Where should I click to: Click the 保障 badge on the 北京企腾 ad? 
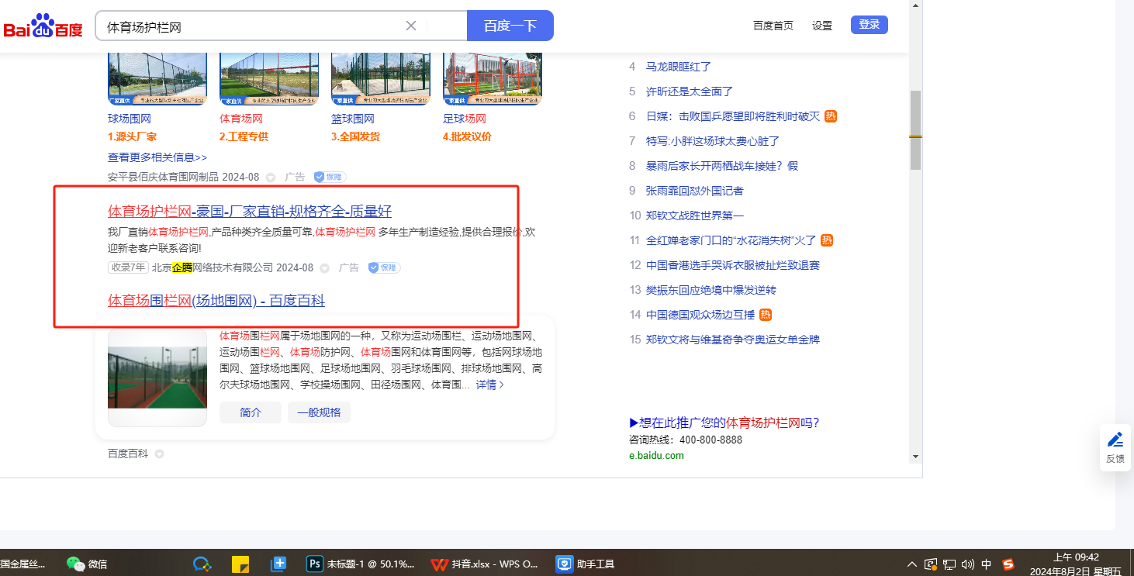[384, 267]
